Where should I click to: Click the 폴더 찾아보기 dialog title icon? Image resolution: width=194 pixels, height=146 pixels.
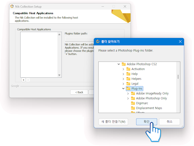tap(98, 41)
